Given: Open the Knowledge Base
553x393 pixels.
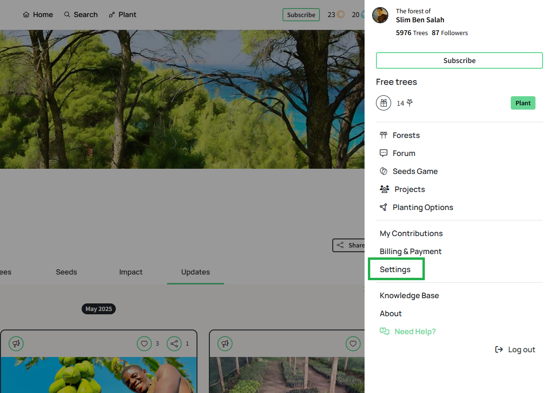Looking at the screenshot, I should pyautogui.click(x=409, y=295).
